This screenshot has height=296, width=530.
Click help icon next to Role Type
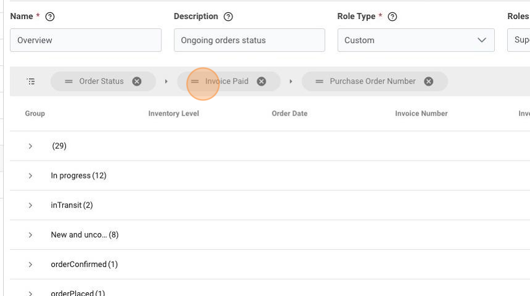coord(392,17)
